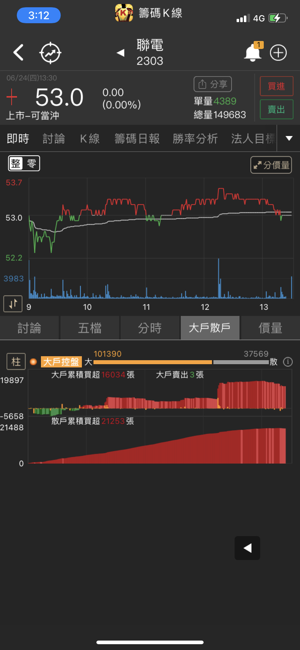Tap the back arrow icon
Image resolution: width=300 pixels, height=650 pixels.
(18, 53)
